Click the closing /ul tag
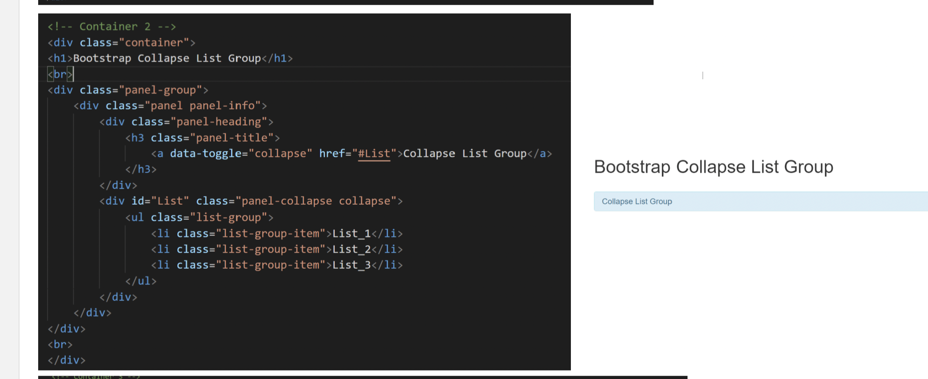 click(x=141, y=281)
